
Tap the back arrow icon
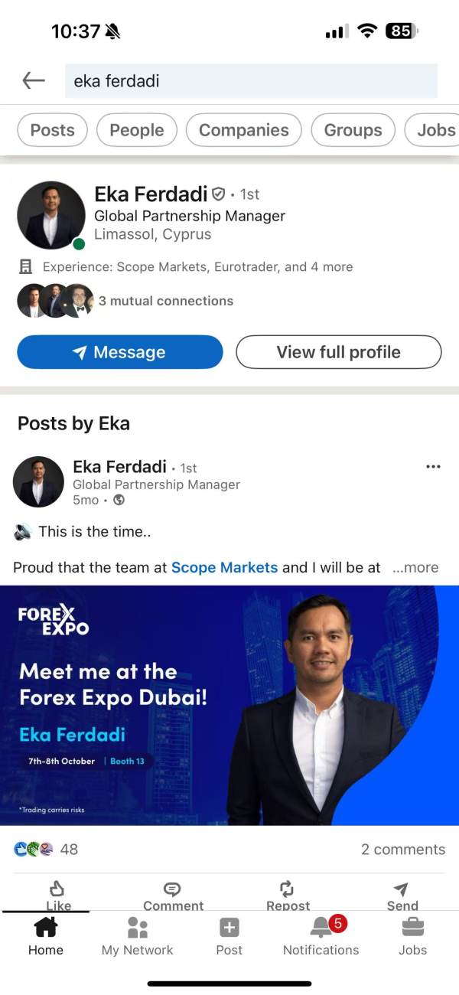(34, 80)
